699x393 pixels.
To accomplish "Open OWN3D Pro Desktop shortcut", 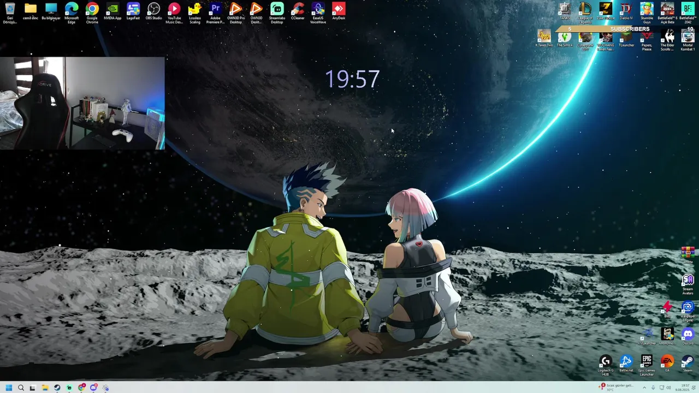I will pyautogui.click(x=236, y=13).
